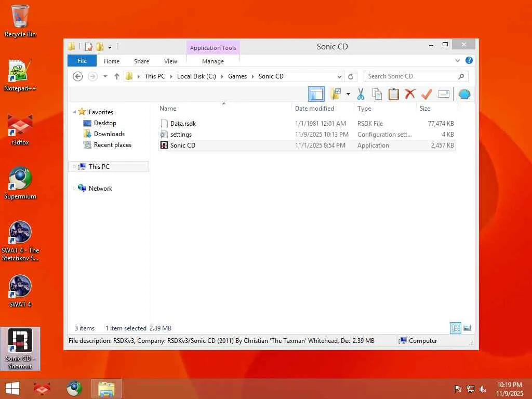Screen dimensions: 532x399
Task: Open the File menu
Action: pos(82,61)
